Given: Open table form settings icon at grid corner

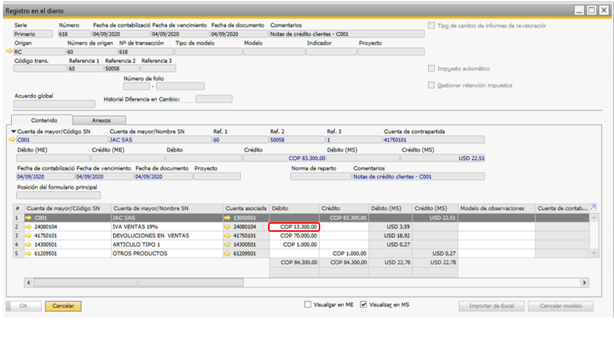Looking at the screenshot, I should click(593, 208).
